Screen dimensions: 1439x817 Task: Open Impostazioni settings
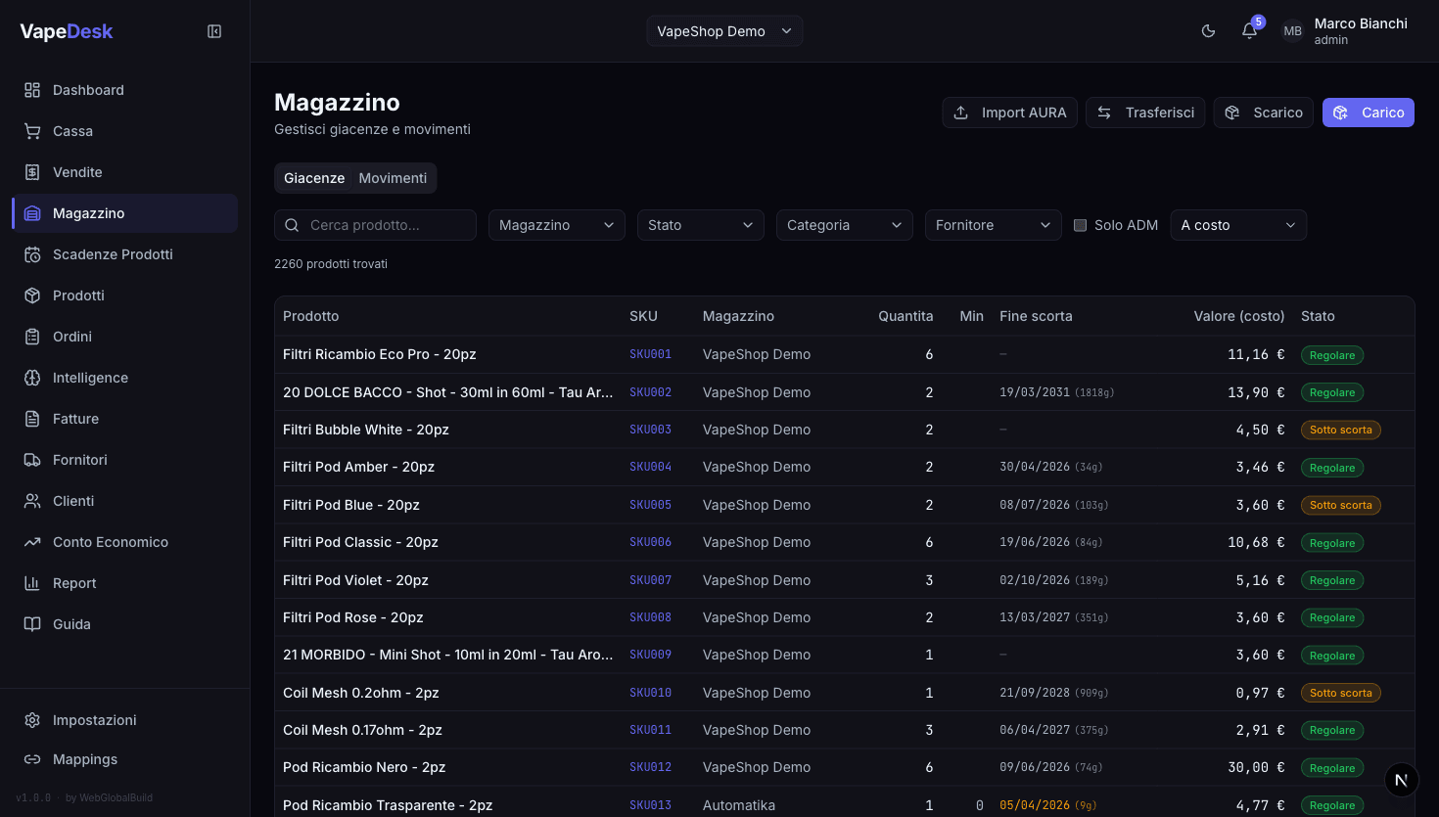point(94,720)
